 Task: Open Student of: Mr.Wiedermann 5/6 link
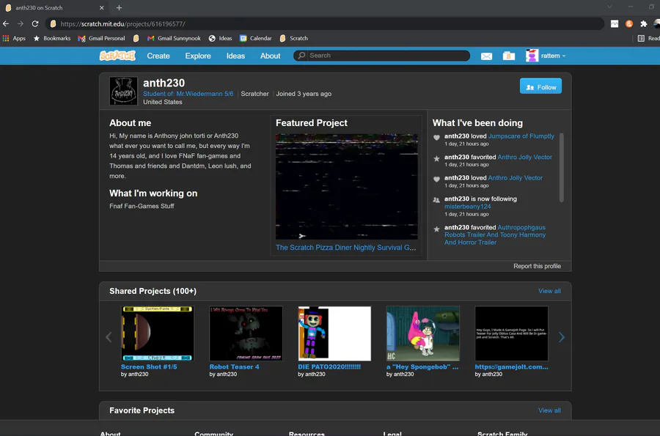tap(188, 94)
